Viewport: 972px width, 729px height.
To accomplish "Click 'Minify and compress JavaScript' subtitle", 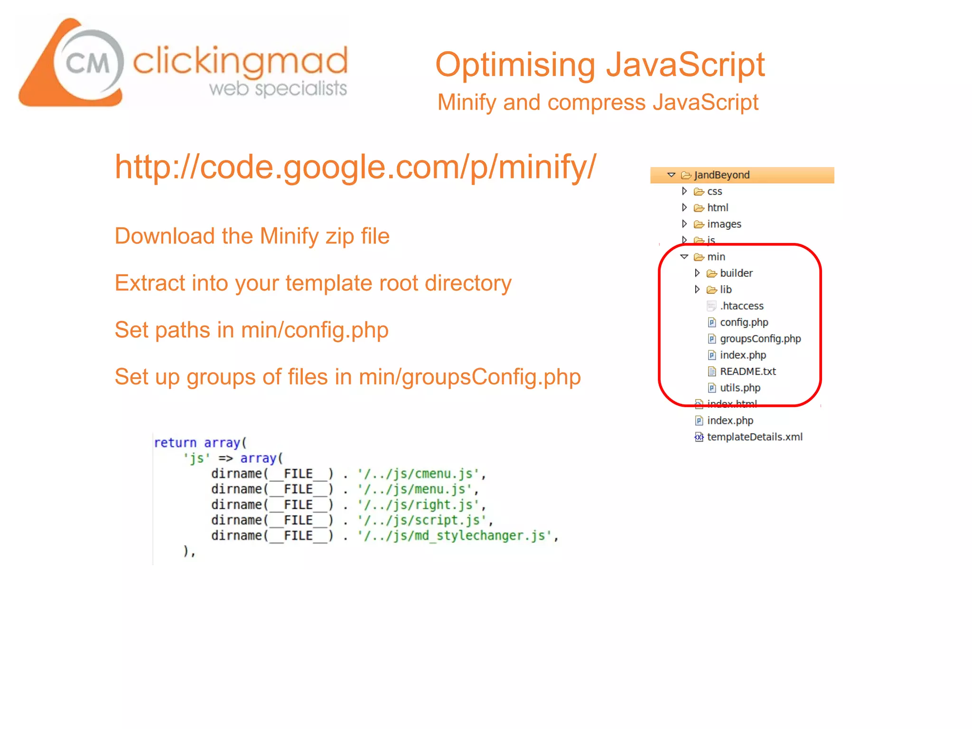I will [598, 103].
